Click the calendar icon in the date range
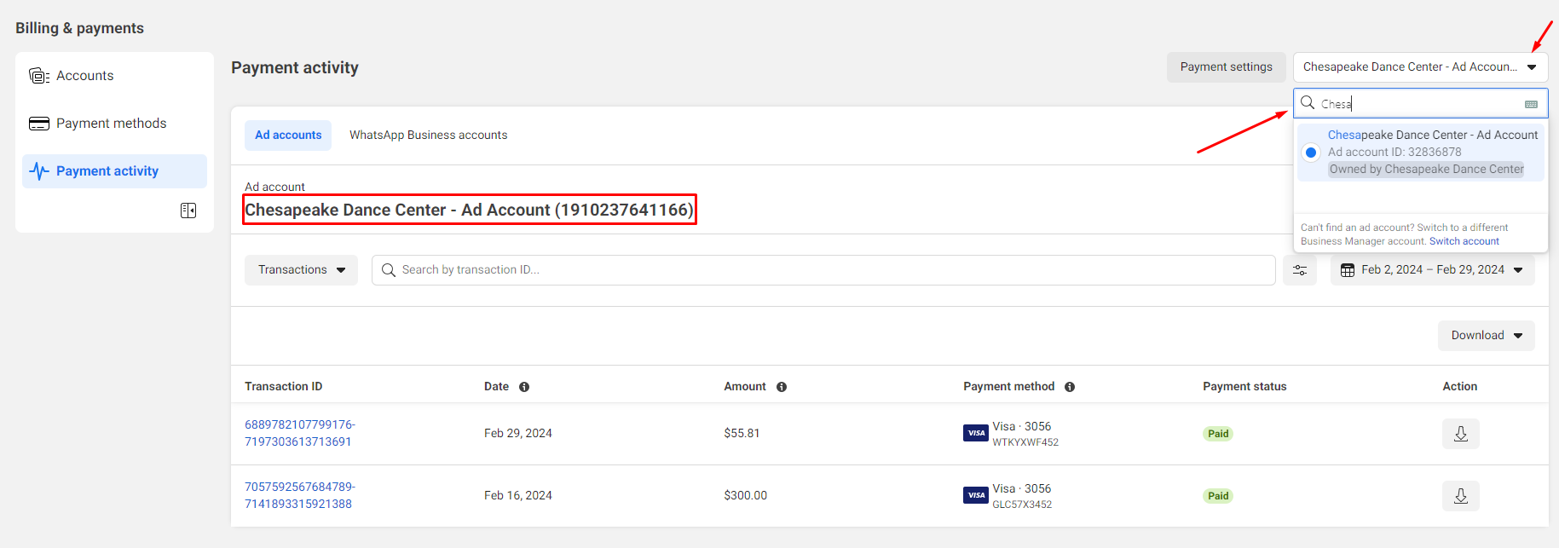 point(1348,270)
